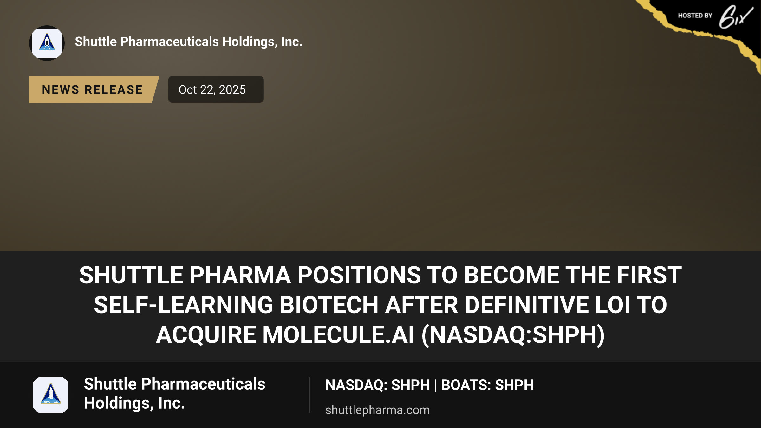The width and height of the screenshot is (761, 428).
Task: Click the pipe separator between NASDAQ and BOATS
Action: click(x=436, y=385)
